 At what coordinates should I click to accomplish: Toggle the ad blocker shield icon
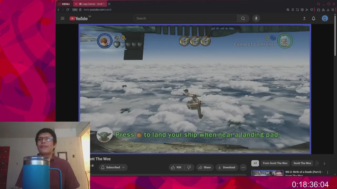point(302,10)
